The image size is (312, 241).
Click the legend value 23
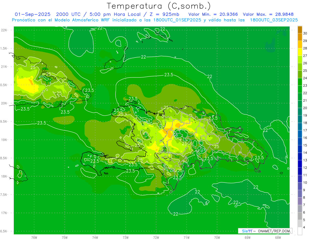[305, 86]
